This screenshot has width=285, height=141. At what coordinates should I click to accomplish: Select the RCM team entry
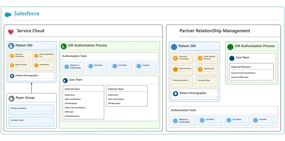pyautogui.click(x=69, y=112)
